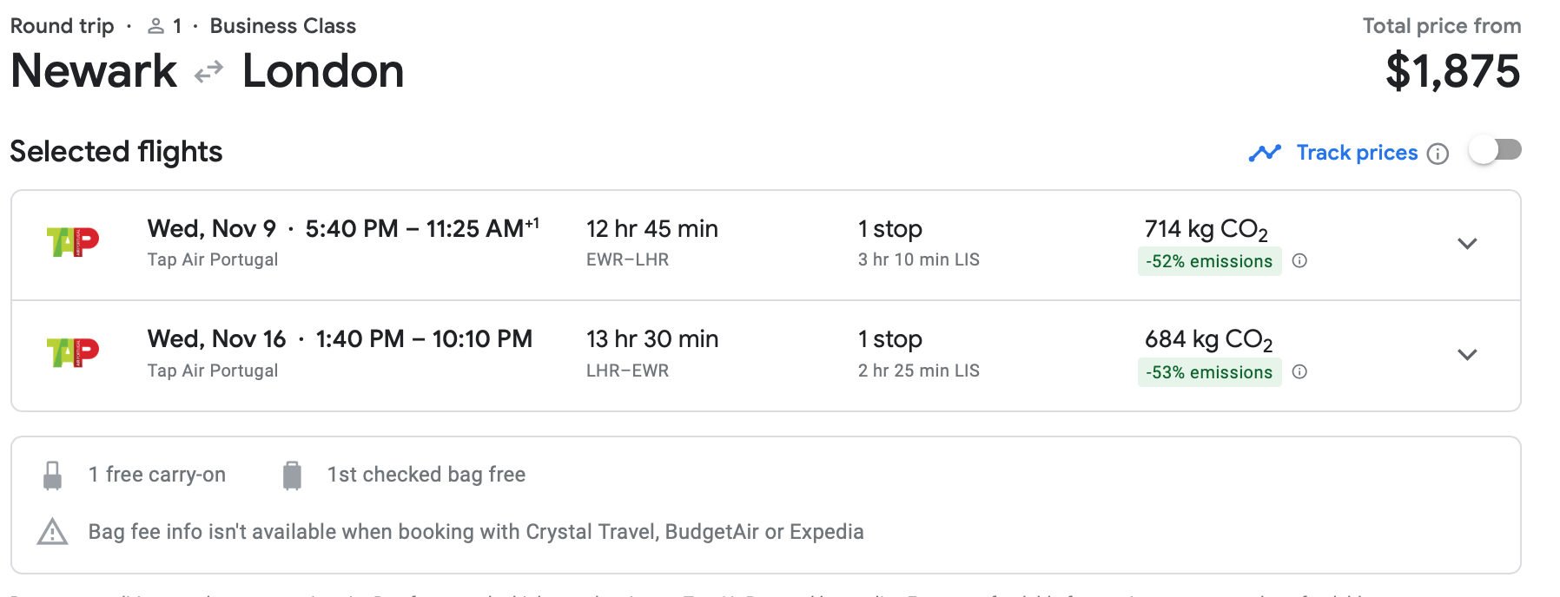Expand the Wed, Nov 16 flight details
The width and height of the screenshot is (1560, 597).
(1467, 354)
